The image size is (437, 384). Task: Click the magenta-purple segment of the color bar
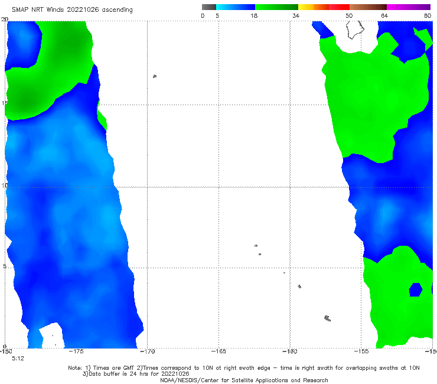pyautogui.click(x=409, y=7)
